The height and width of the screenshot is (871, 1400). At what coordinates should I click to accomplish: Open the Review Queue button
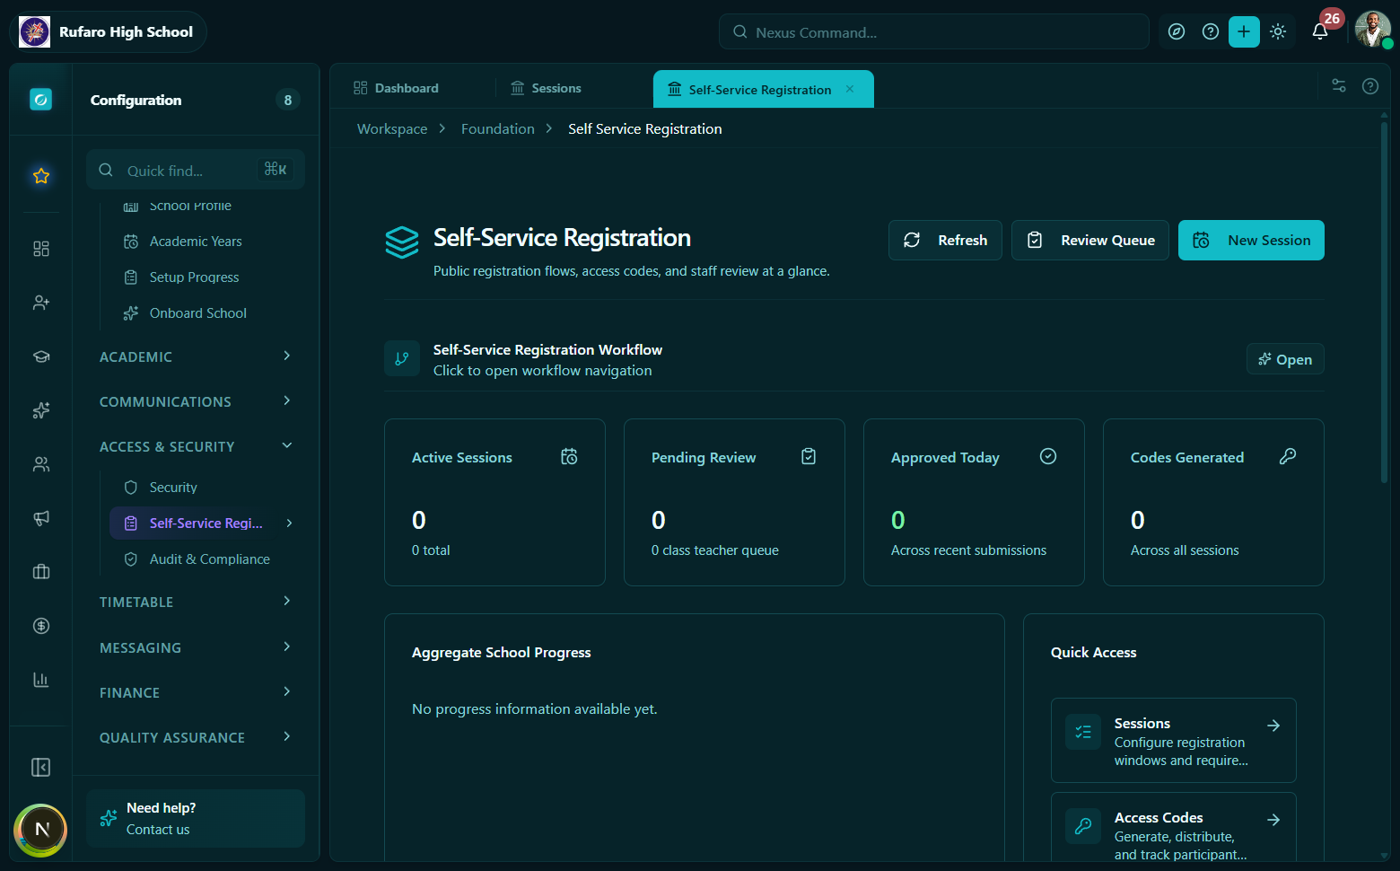(1090, 240)
